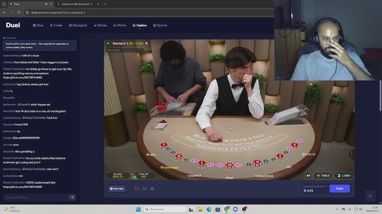Reload the current page
Screen dimensions: 382x214
tap(19, 12)
